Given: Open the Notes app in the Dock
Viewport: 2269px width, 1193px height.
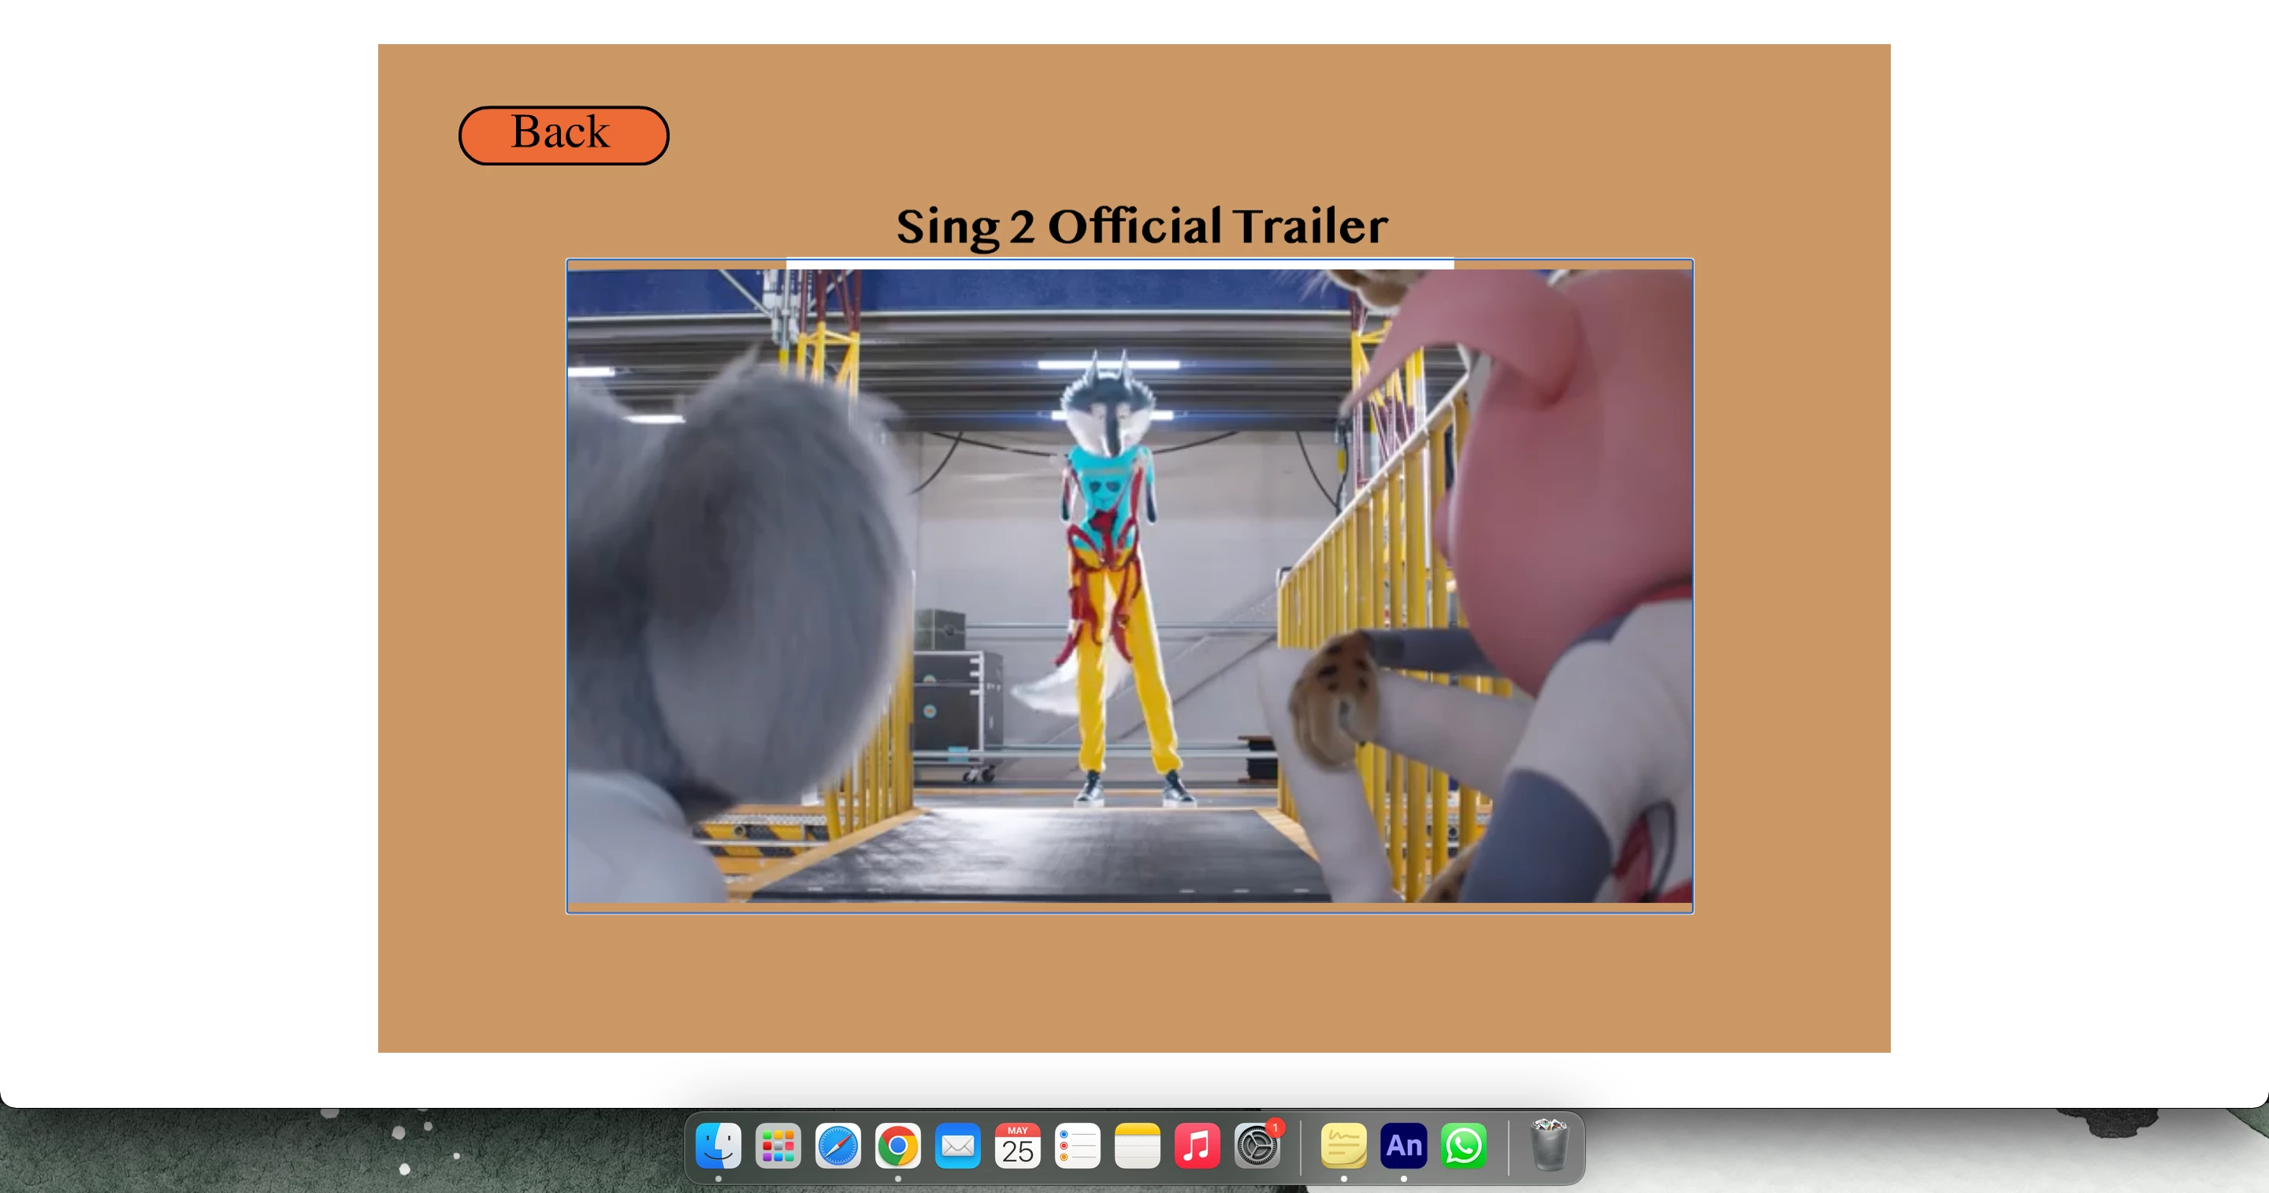Looking at the screenshot, I should click(1137, 1146).
